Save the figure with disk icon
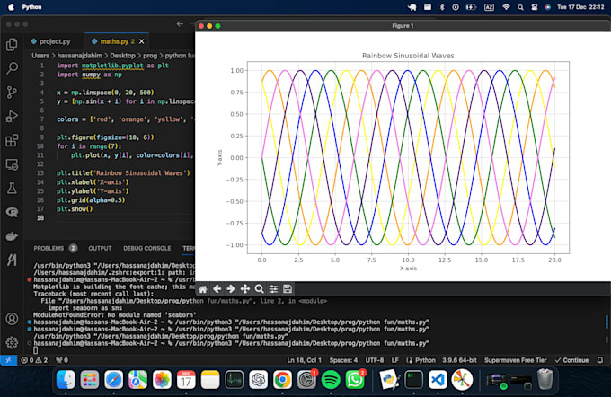 288,289
